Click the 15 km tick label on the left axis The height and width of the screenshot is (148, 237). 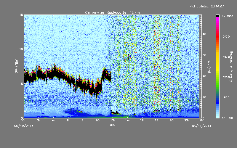pyautogui.click(x=21, y=15)
